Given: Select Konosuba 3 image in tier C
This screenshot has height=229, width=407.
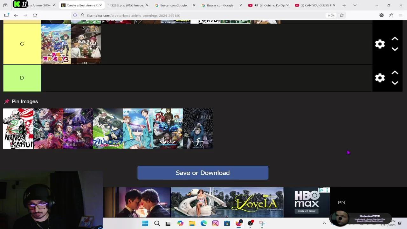Looking at the screenshot, I should pyautogui.click(x=56, y=44).
